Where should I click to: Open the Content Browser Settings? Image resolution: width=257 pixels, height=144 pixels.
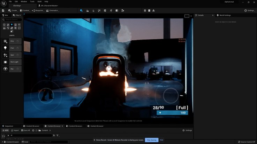pos(187,130)
